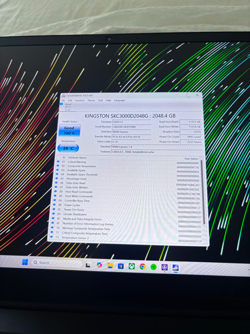The image size is (250, 334).
Task: Open the purple chip app on taskbar
Action: click(164, 267)
